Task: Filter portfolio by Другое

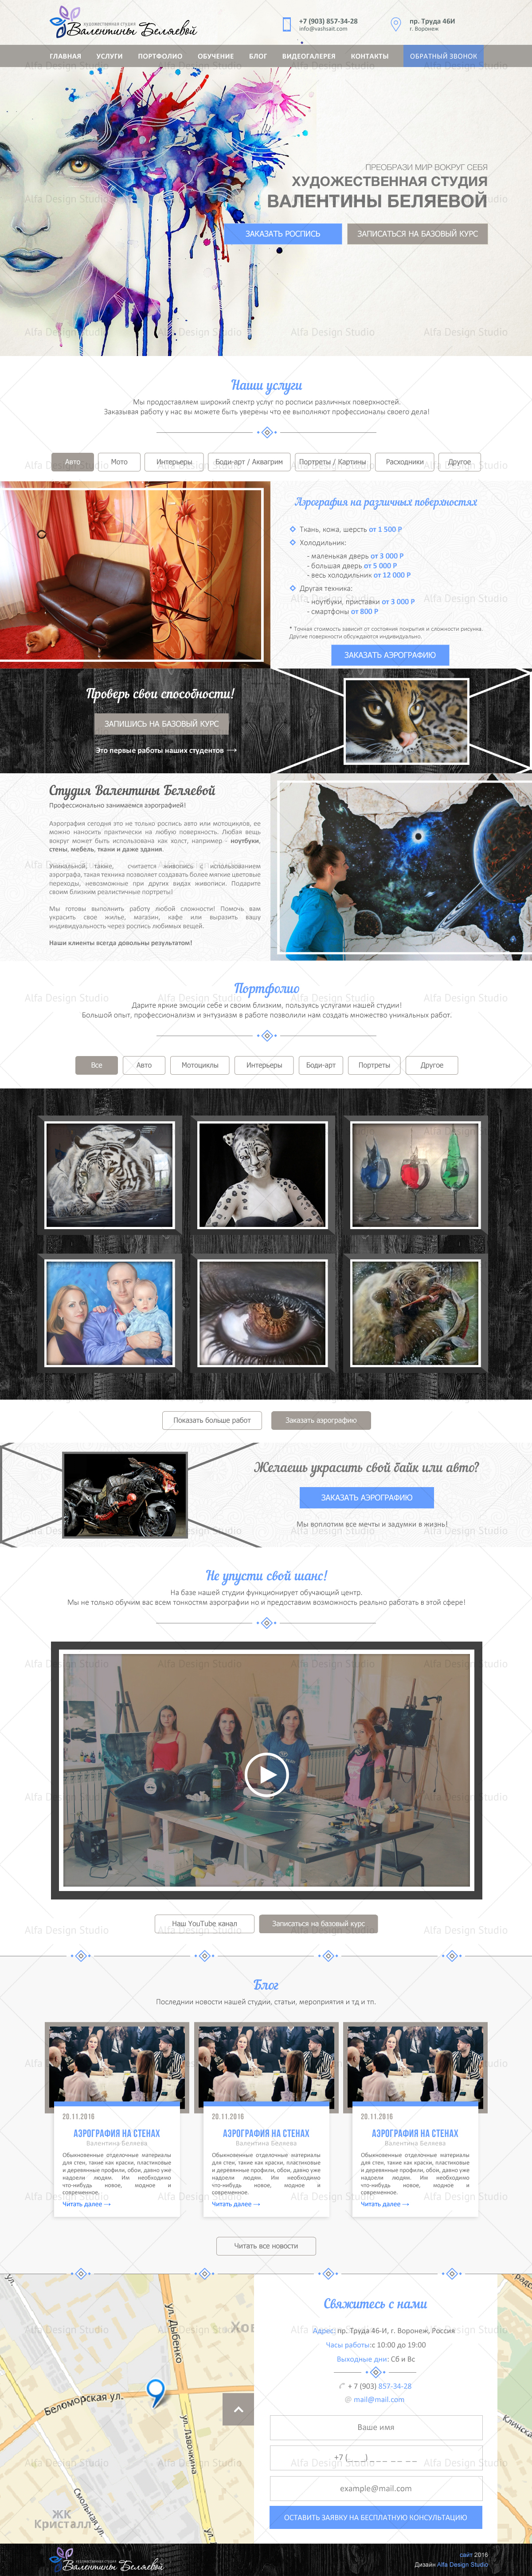Action: [431, 1065]
